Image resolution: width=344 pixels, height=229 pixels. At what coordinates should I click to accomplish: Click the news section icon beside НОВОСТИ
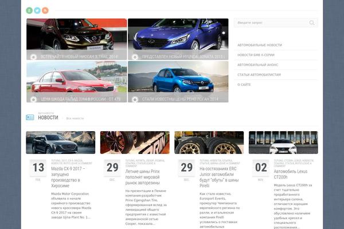[30, 117]
